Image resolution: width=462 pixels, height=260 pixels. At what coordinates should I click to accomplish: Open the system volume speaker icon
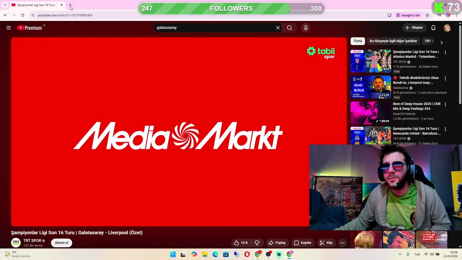pyautogui.click(x=432, y=254)
